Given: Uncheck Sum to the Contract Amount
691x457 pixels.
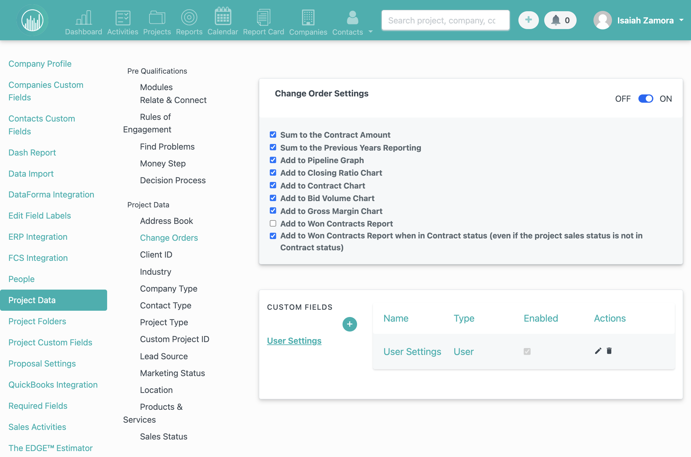Looking at the screenshot, I should pos(273,134).
